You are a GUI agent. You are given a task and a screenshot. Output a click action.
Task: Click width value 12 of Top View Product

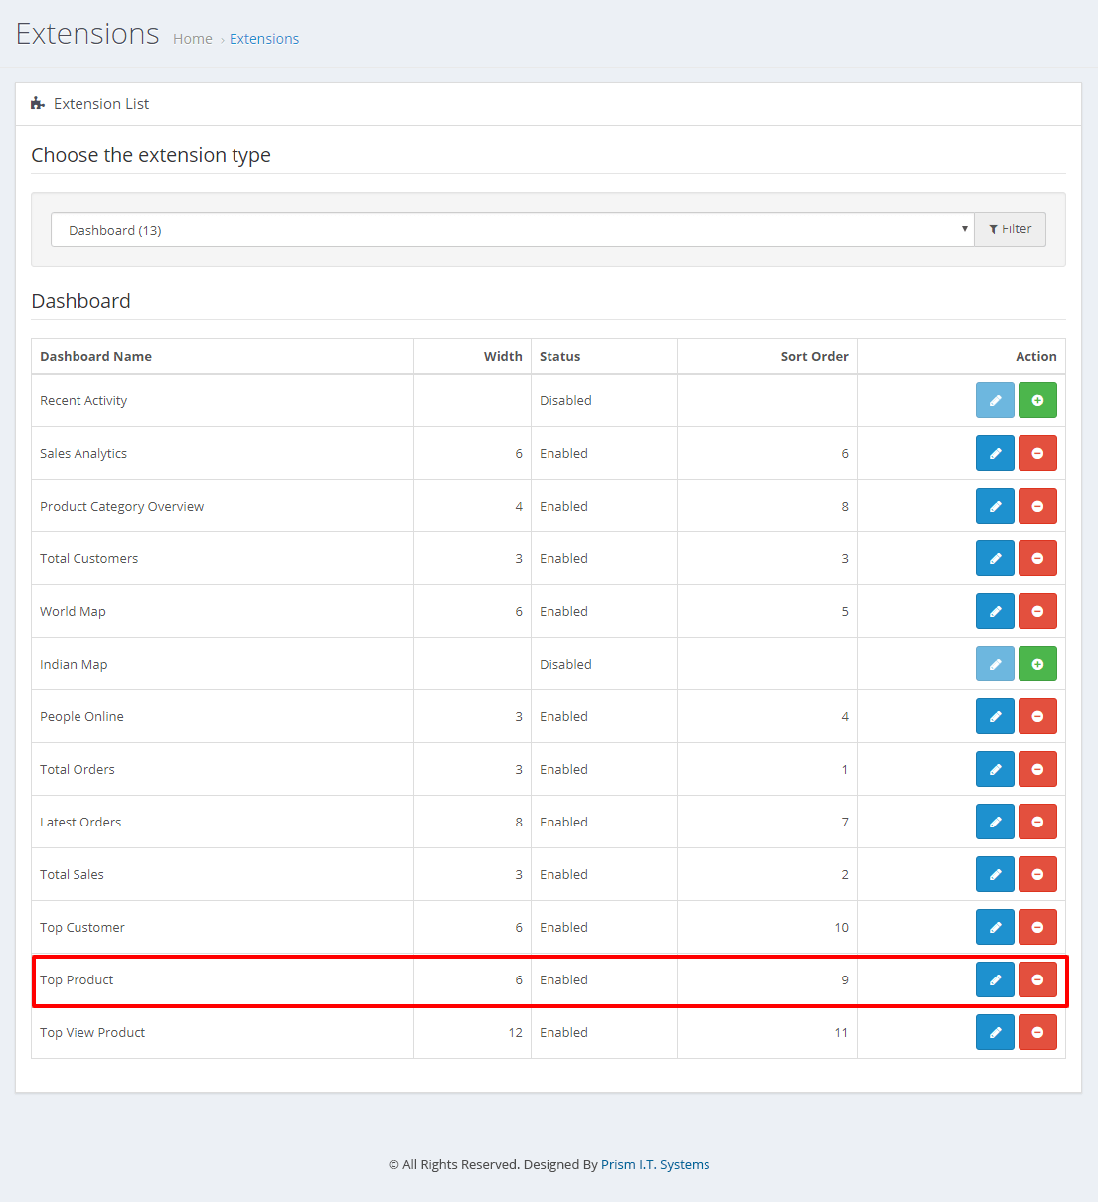(x=515, y=1032)
